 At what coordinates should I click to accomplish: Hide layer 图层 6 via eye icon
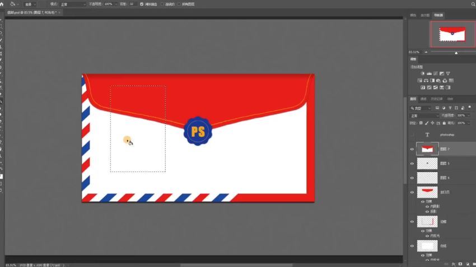pos(412,178)
